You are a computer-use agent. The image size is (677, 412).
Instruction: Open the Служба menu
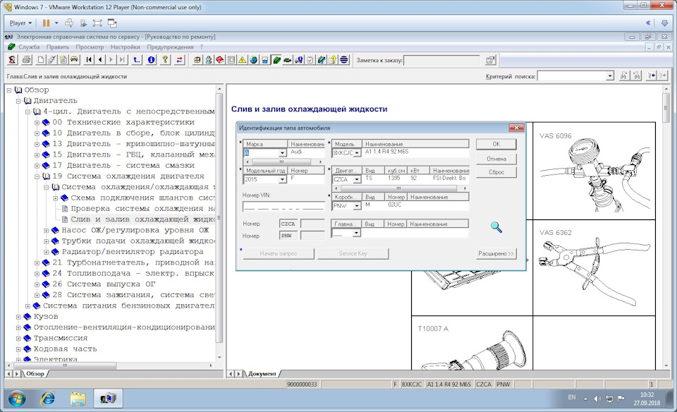tap(29, 47)
